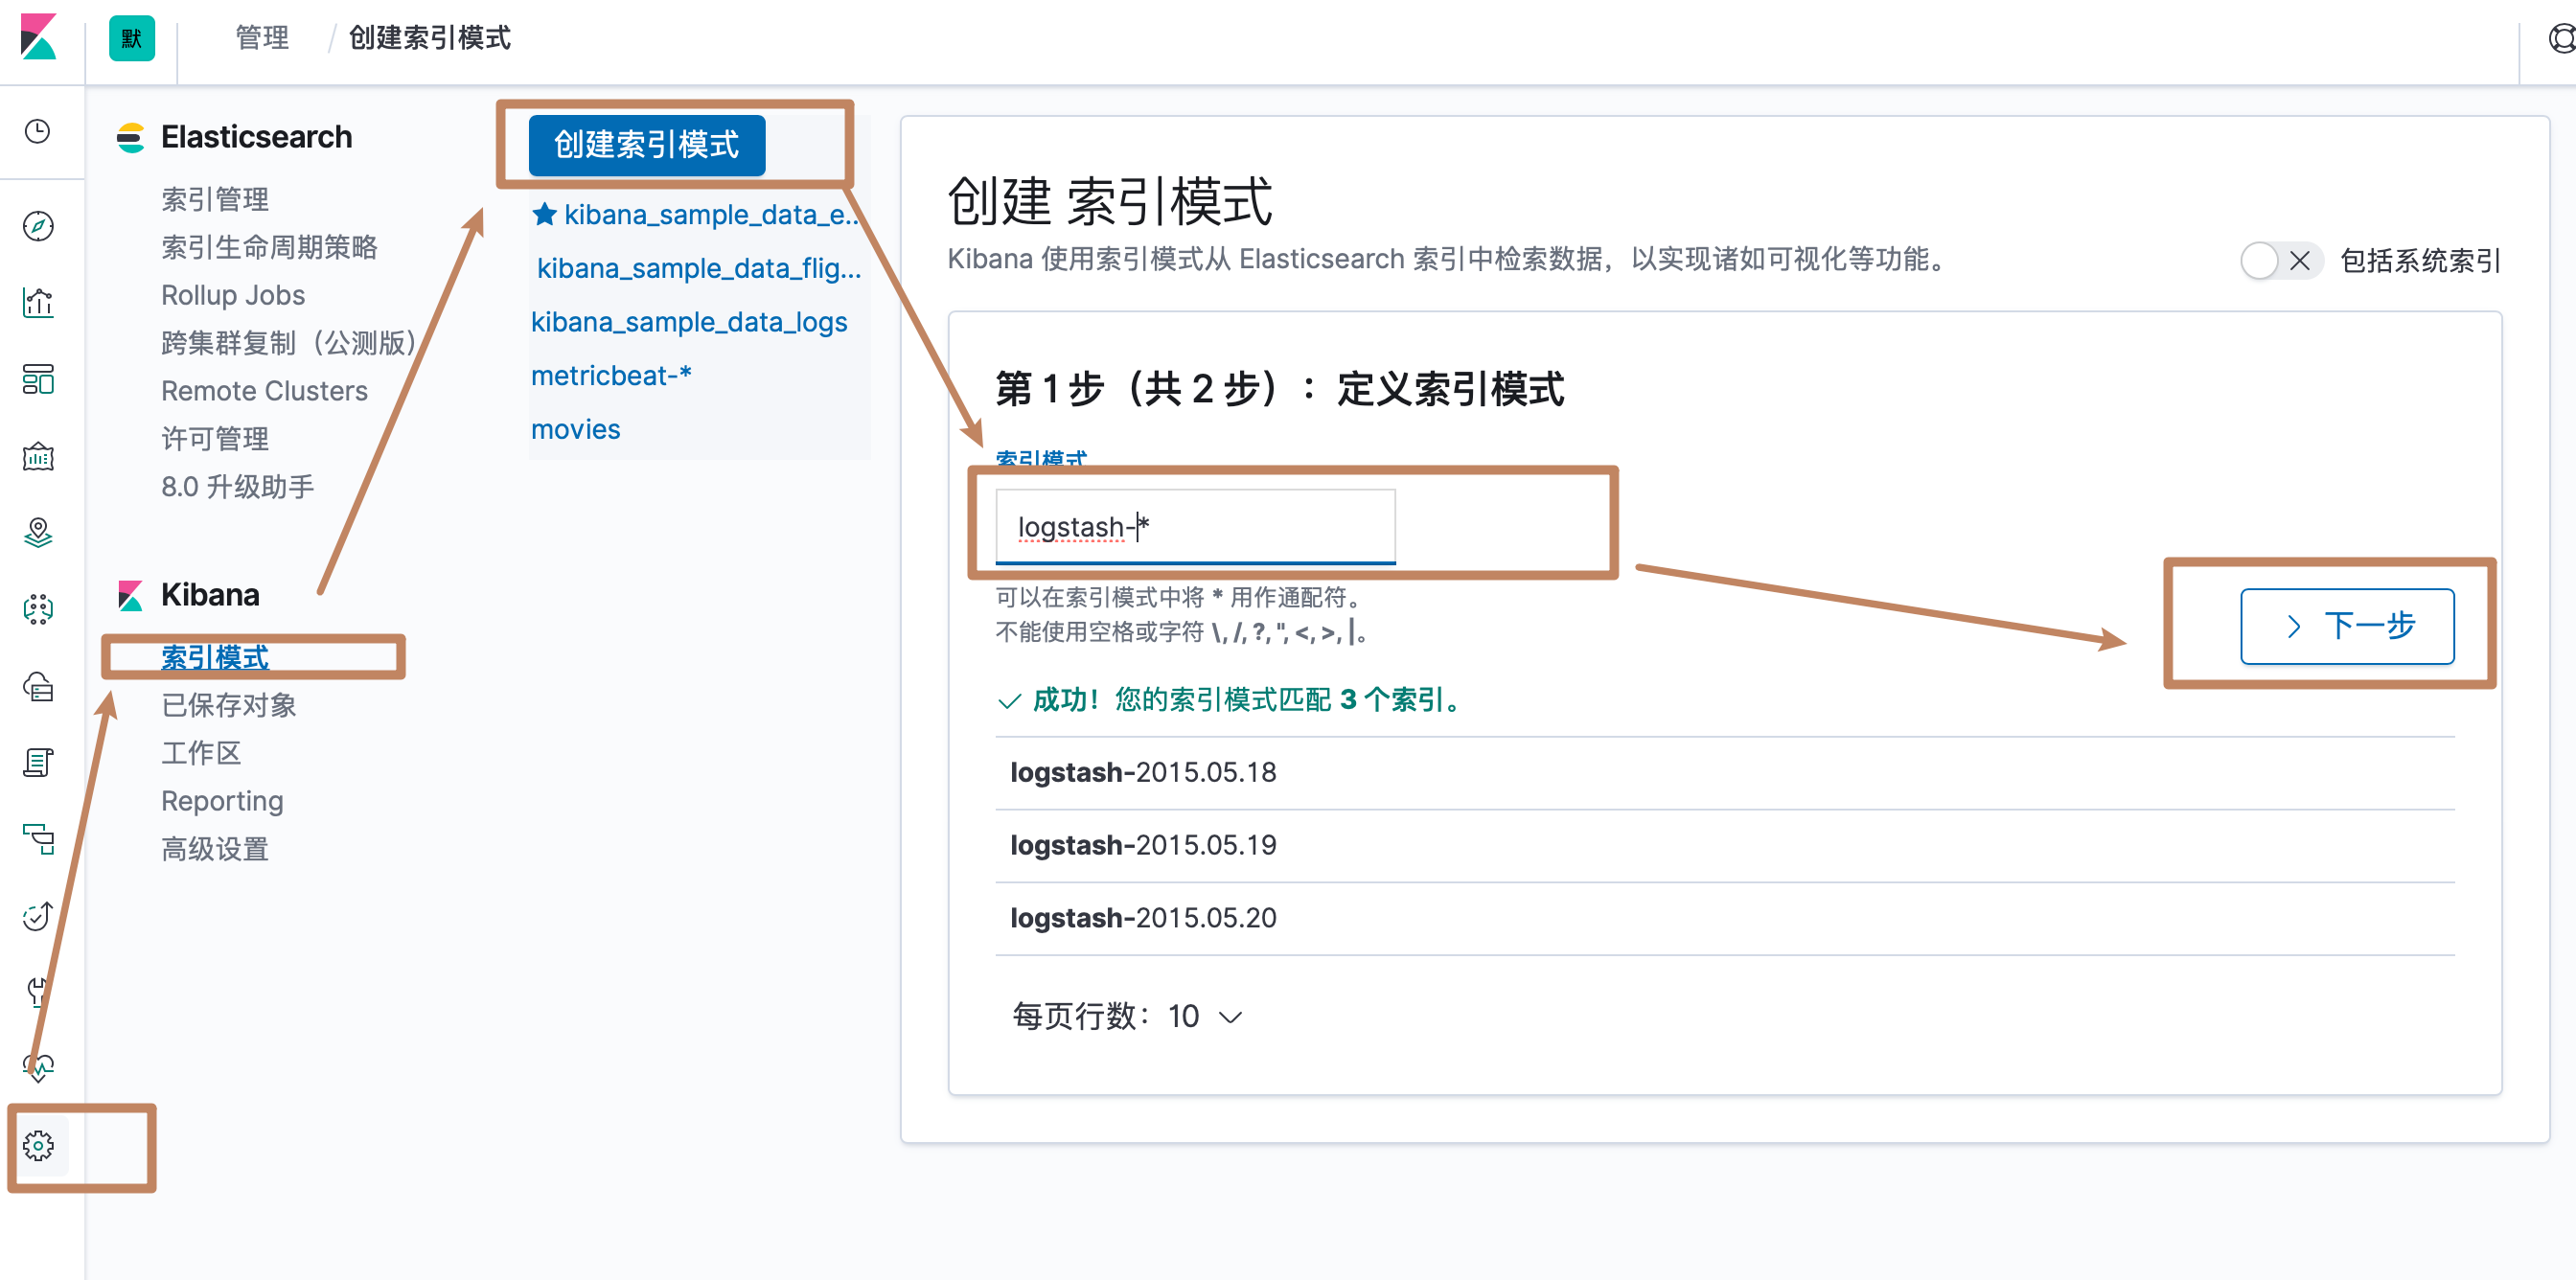Click star next to kibana_sample_data_e index pattern
This screenshot has width=2576, height=1280.
(x=545, y=214)
